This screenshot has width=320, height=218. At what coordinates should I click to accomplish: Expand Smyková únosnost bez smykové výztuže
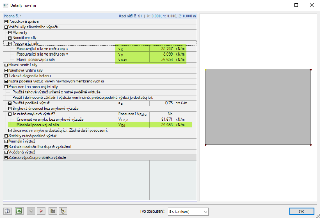(10, 109)
